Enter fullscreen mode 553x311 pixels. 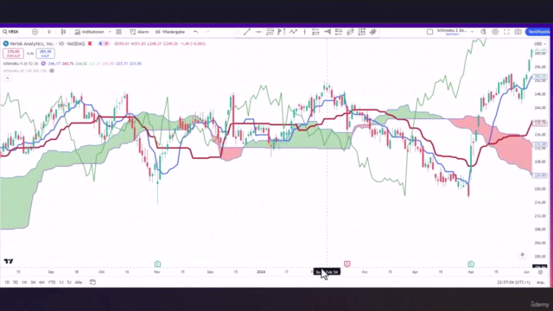click(506, 32)
